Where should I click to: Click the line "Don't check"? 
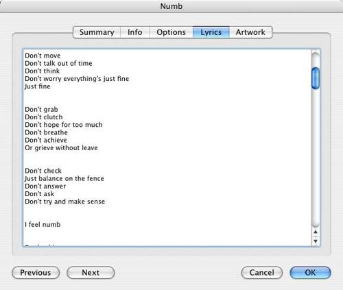coord(43,171)
